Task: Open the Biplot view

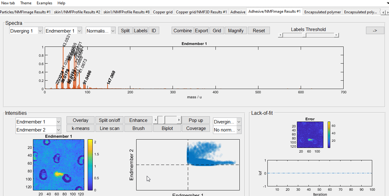Action: [x=167, y=128]
